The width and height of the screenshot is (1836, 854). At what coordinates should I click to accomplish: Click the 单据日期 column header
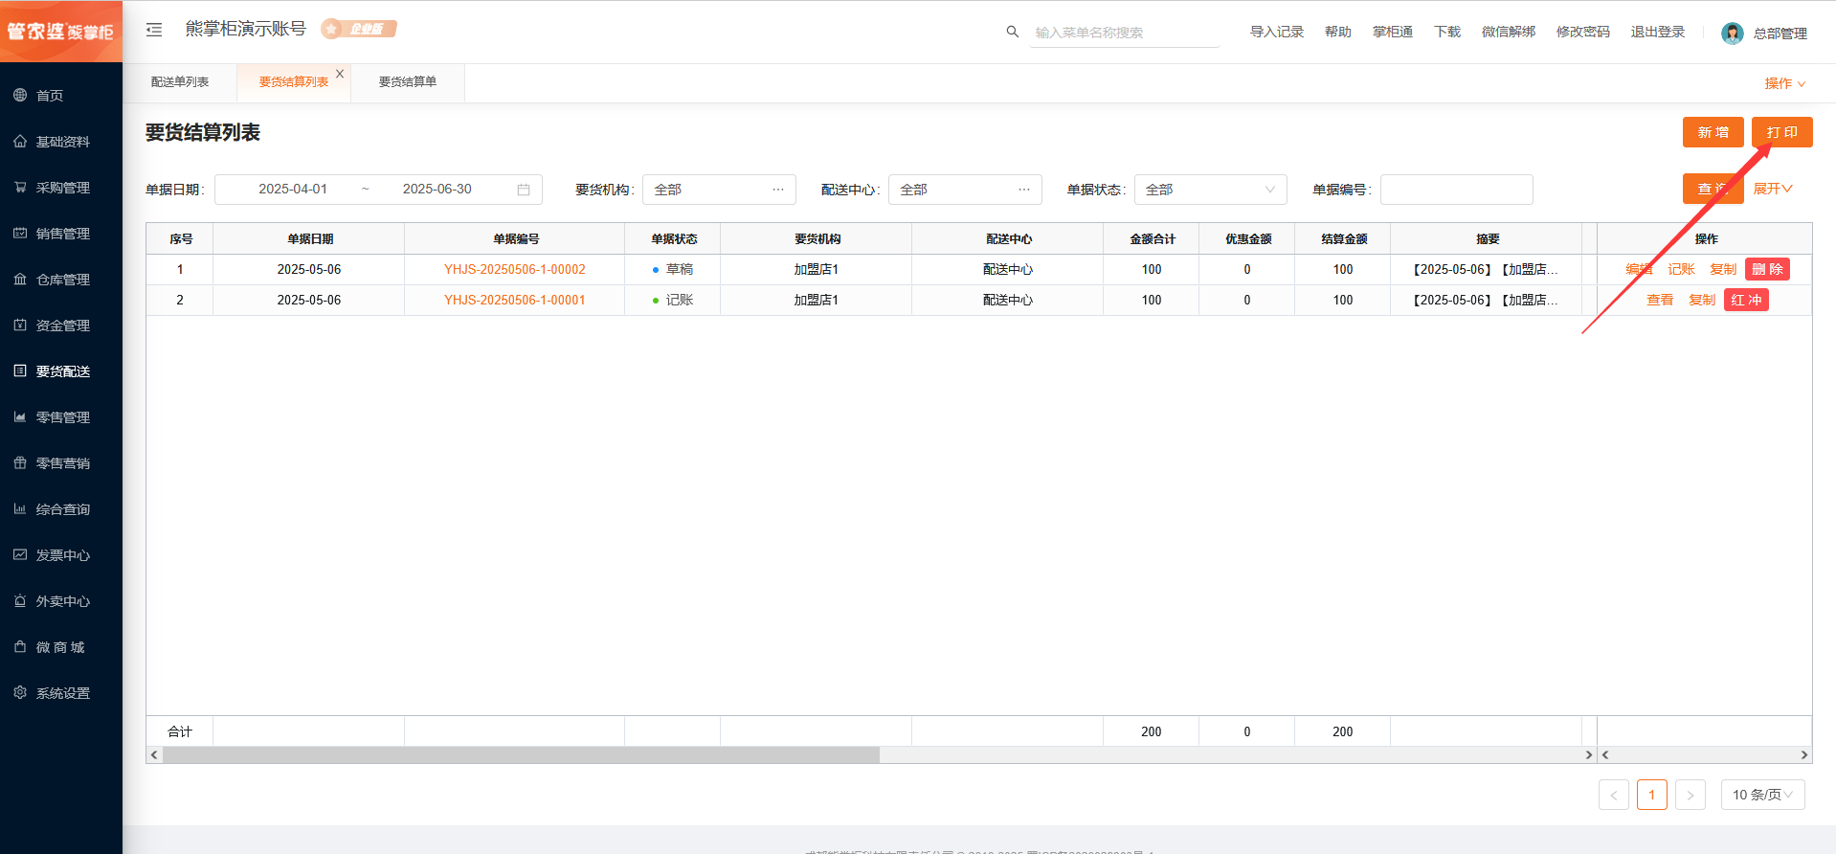pos(310,239)
